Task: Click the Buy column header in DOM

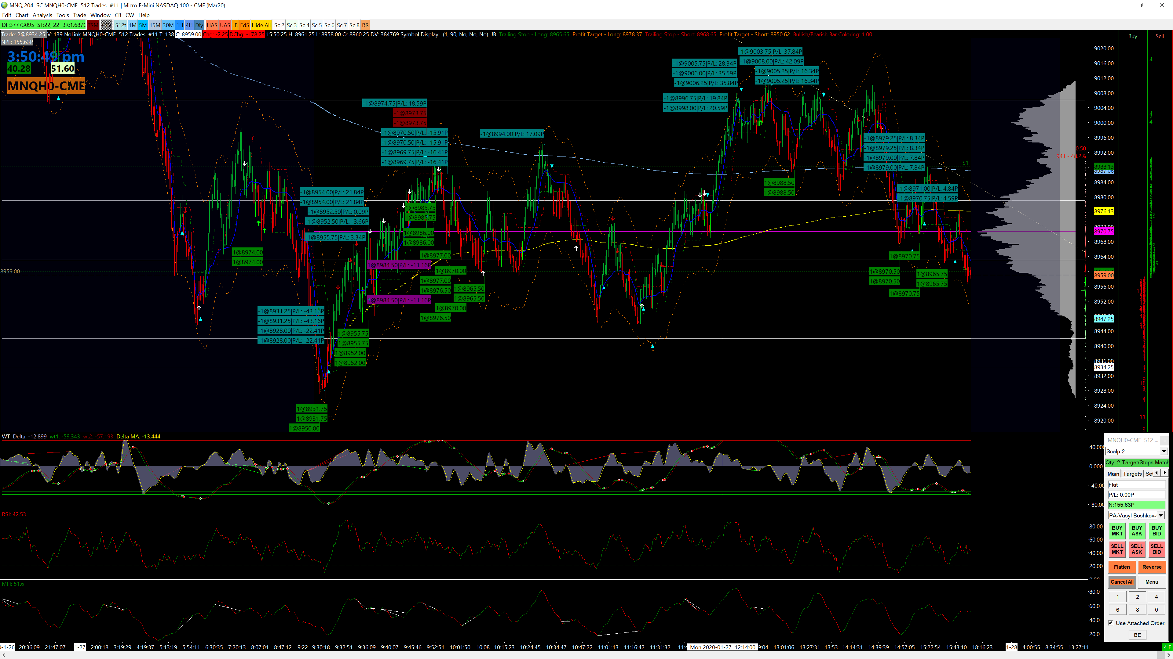Action: [1132, 36]
